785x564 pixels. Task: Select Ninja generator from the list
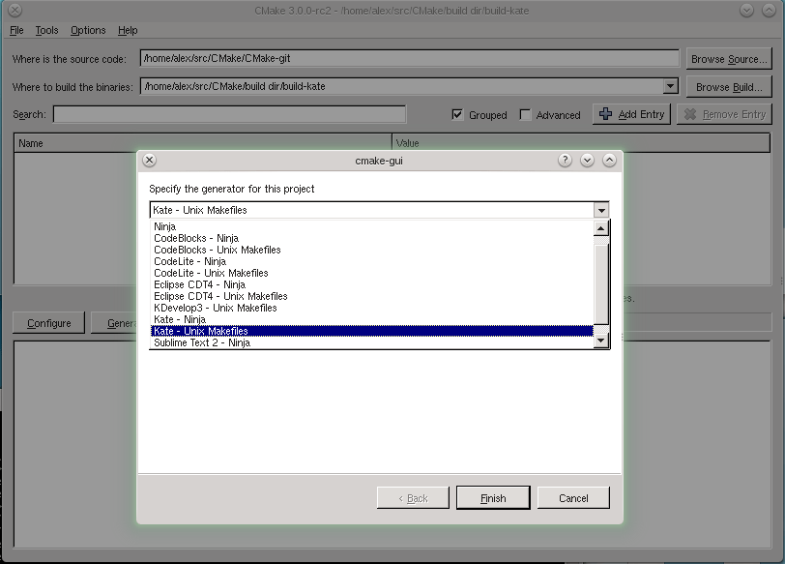(x=371, y=226)
